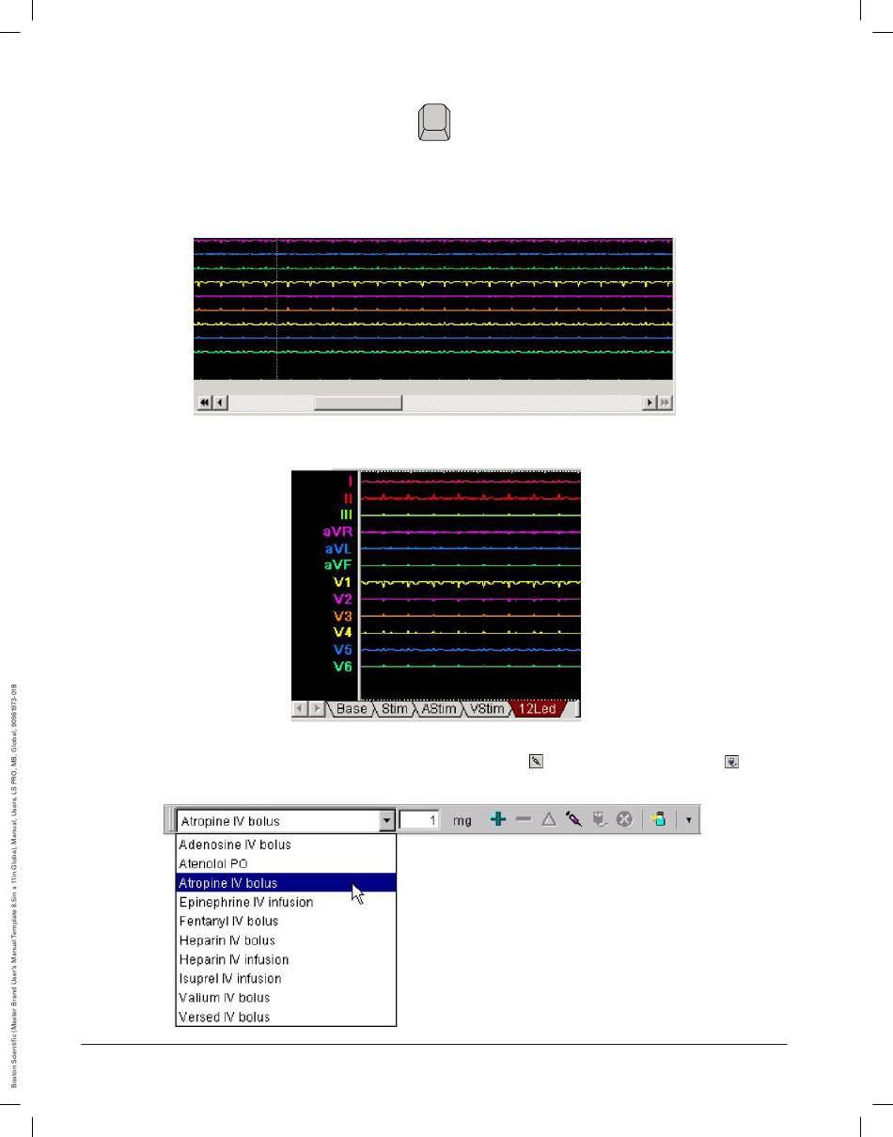Select Heparin IV infusion from list
This screenshot has width=893, height=1137.
click(286, 959)
